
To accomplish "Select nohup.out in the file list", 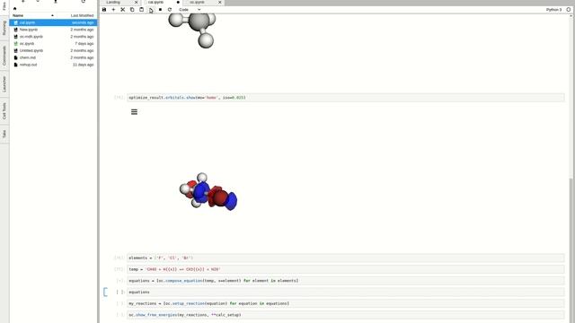I will click(x=54, y=65).
